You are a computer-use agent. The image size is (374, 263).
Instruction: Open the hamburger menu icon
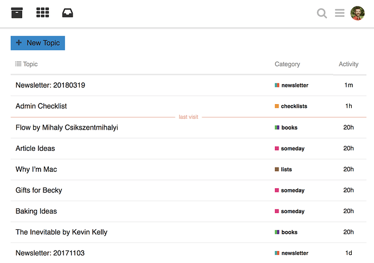pyautogui.click(x=340, y=13)
